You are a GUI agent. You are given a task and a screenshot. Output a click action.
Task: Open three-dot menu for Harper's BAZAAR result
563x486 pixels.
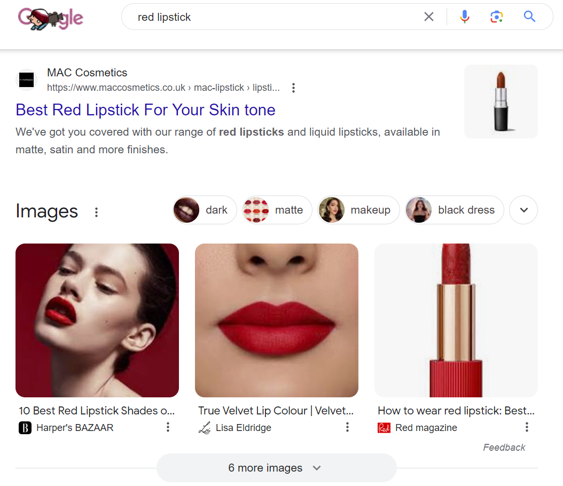(168, 427)
